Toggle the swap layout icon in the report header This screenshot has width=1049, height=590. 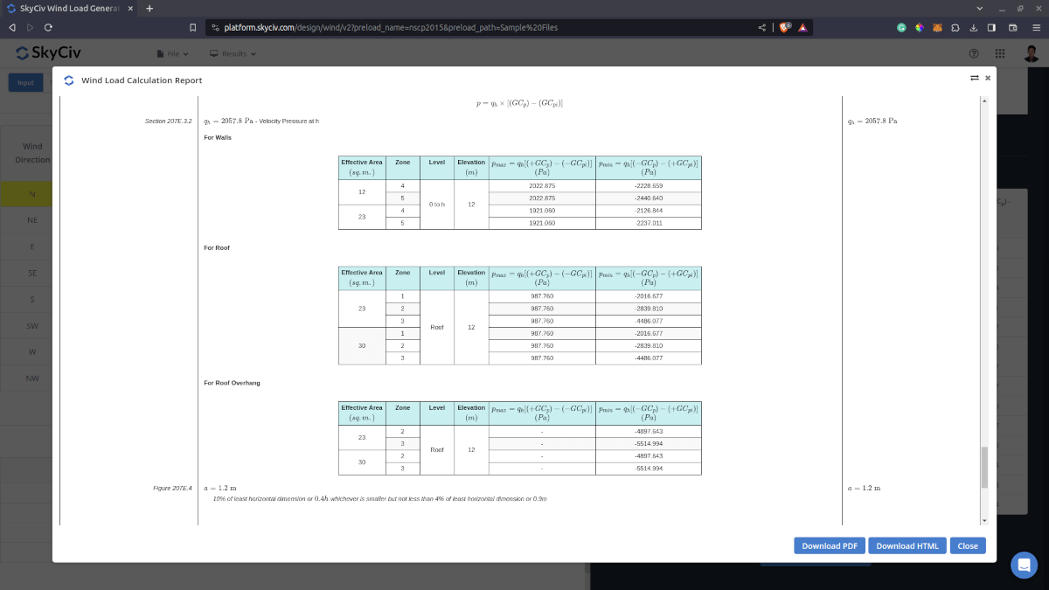[974, 78]
